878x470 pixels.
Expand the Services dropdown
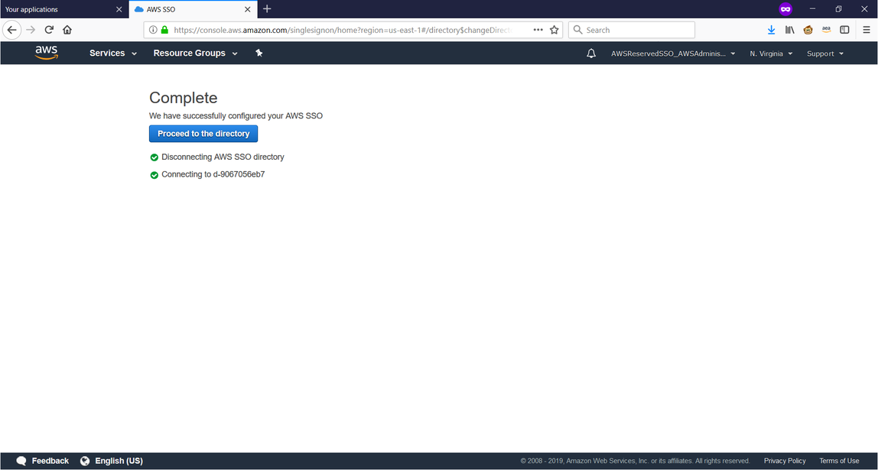click(113, 53)
